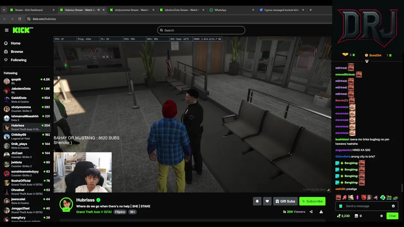Click the Send a message field
Viewport: 404px width, 227px height.
(366, 206)
